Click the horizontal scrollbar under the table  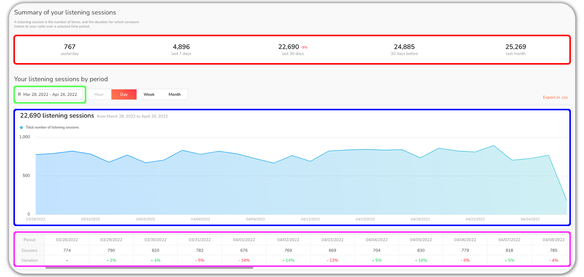coord(149,268)
